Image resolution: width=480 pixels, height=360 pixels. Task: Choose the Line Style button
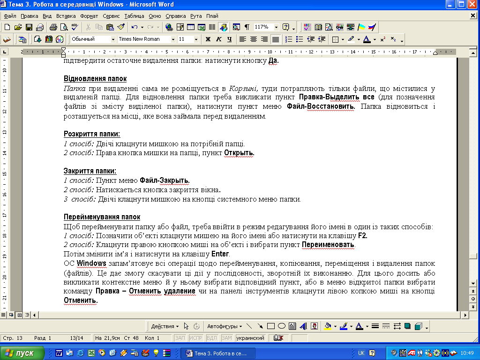[375, 326]
